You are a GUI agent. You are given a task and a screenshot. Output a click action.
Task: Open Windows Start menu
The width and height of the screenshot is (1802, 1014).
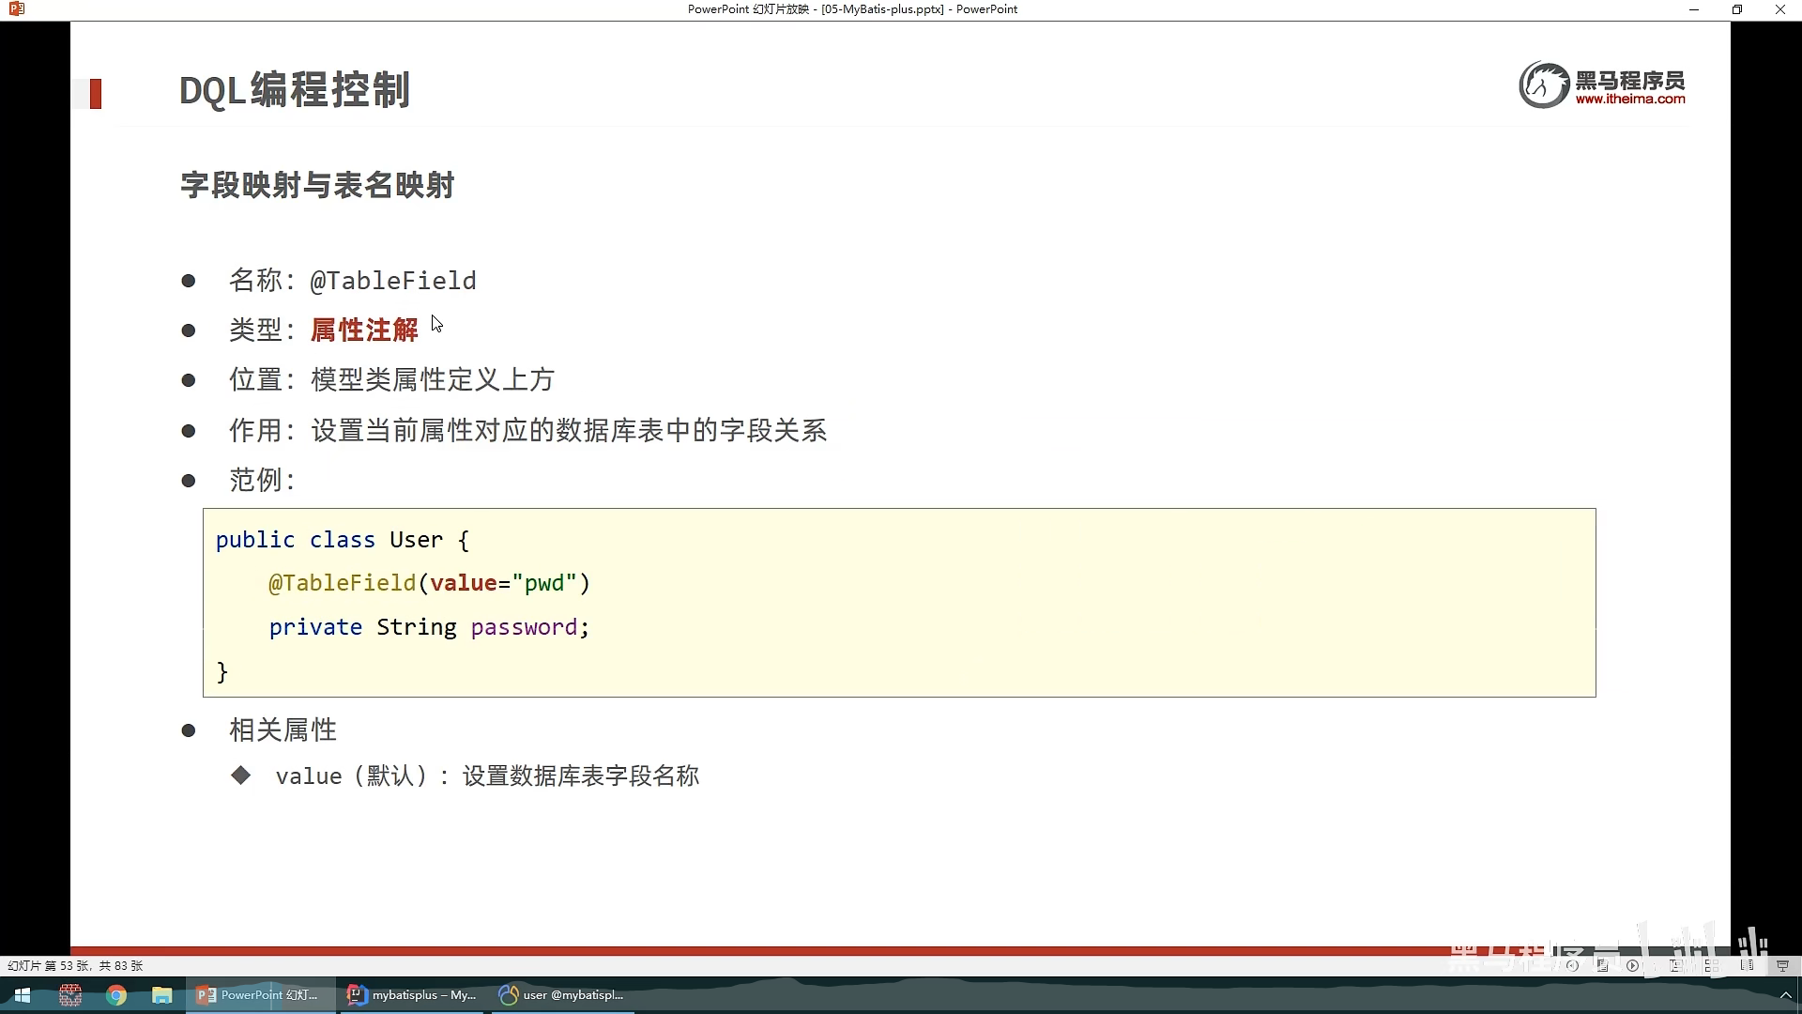[x=23, y=995]
